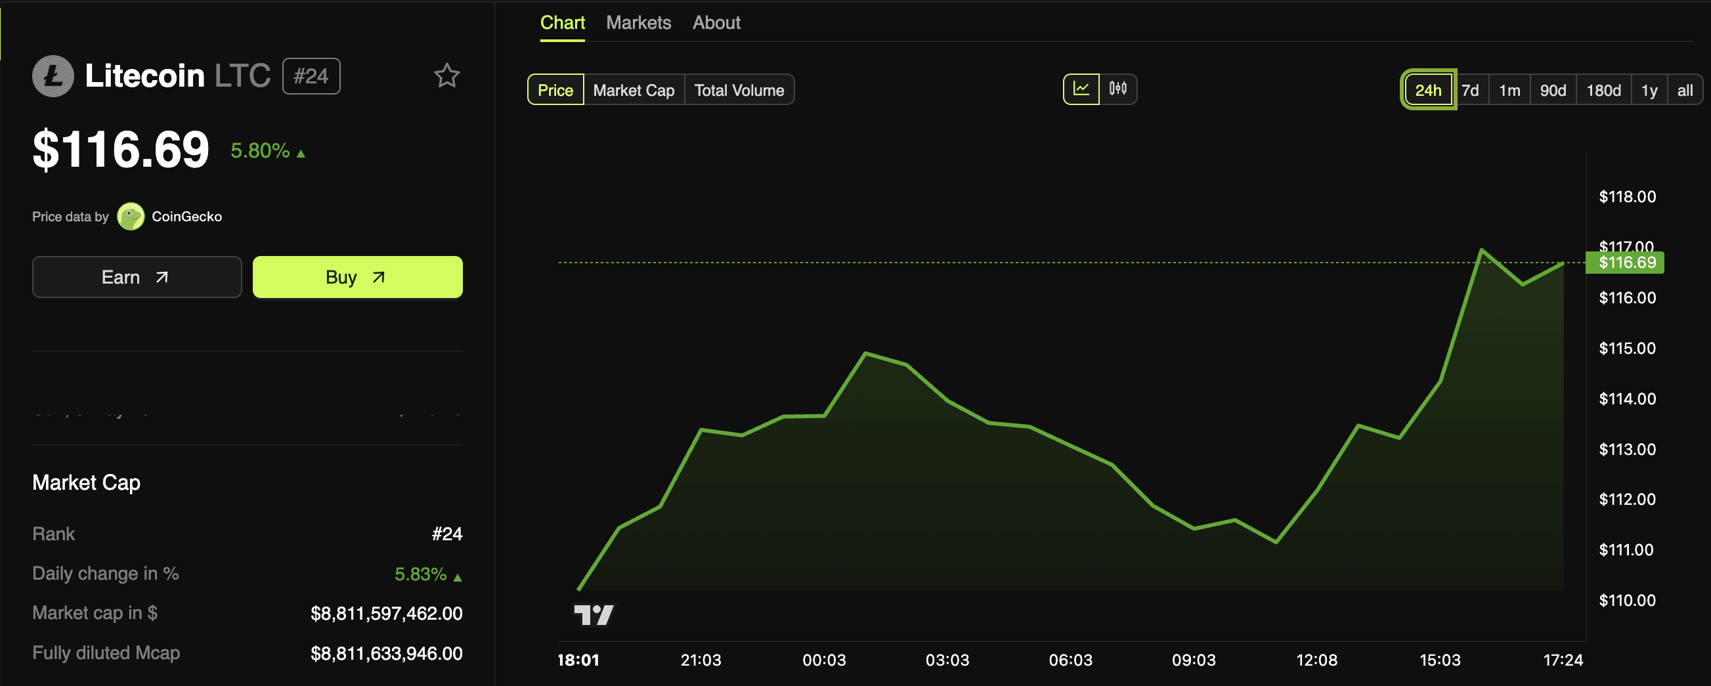Set chart range to 180d
Image resolution: width=1711 pixels, height=686 pixels.
point(1603,91)
